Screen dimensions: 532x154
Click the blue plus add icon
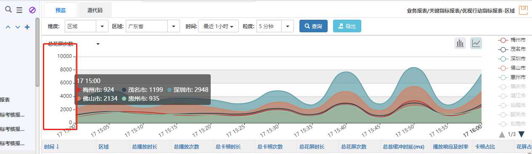coord(27,27)
